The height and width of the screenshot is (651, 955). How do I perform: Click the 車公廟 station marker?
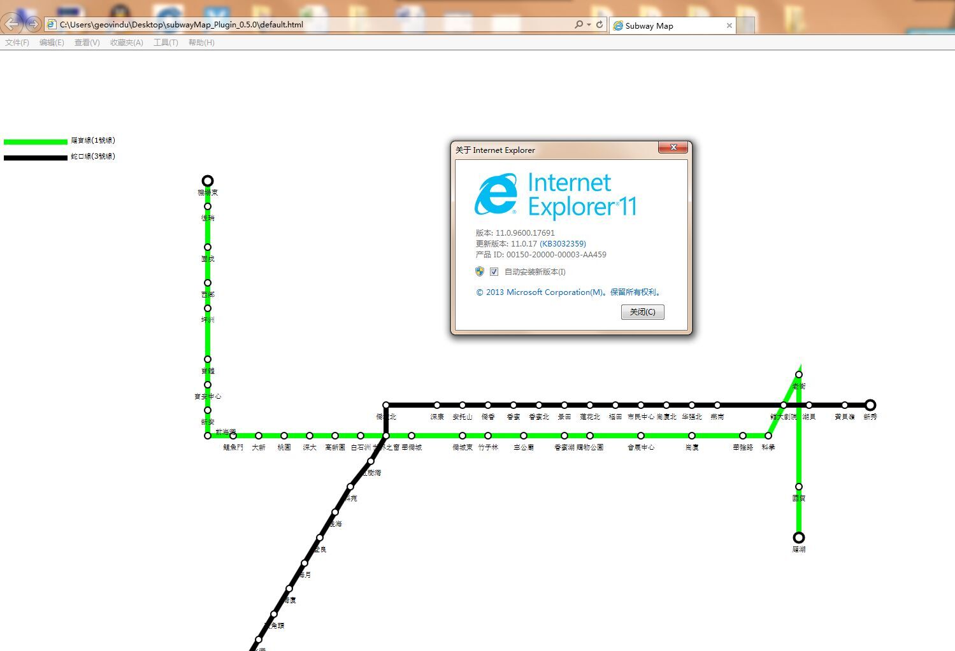point(524,436)
